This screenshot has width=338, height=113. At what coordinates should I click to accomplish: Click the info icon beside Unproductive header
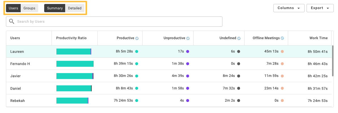tap(188, 38)
